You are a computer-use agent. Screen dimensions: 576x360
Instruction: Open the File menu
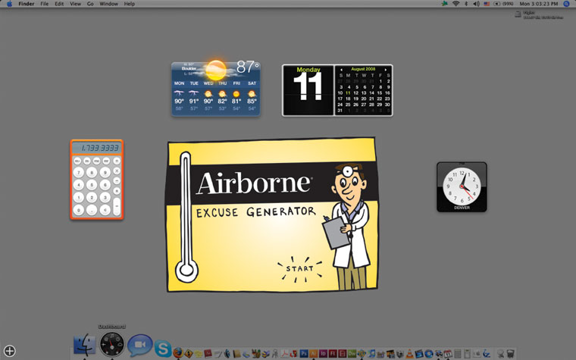(45, 4)
